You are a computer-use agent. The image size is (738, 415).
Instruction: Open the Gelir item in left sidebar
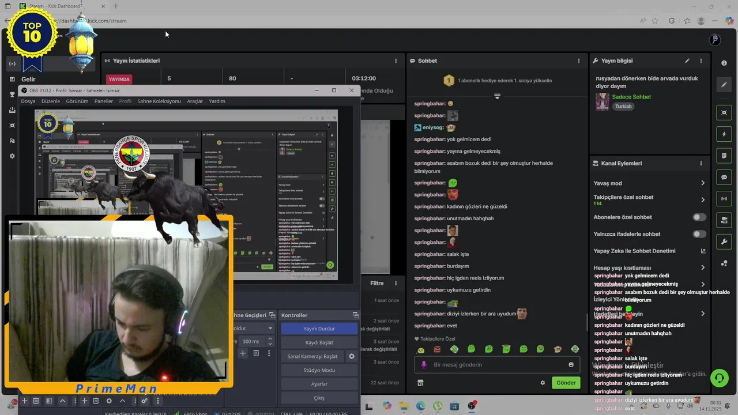tap(28, 80)
